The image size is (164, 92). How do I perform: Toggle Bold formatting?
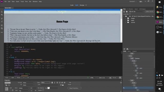coord(52,83)
